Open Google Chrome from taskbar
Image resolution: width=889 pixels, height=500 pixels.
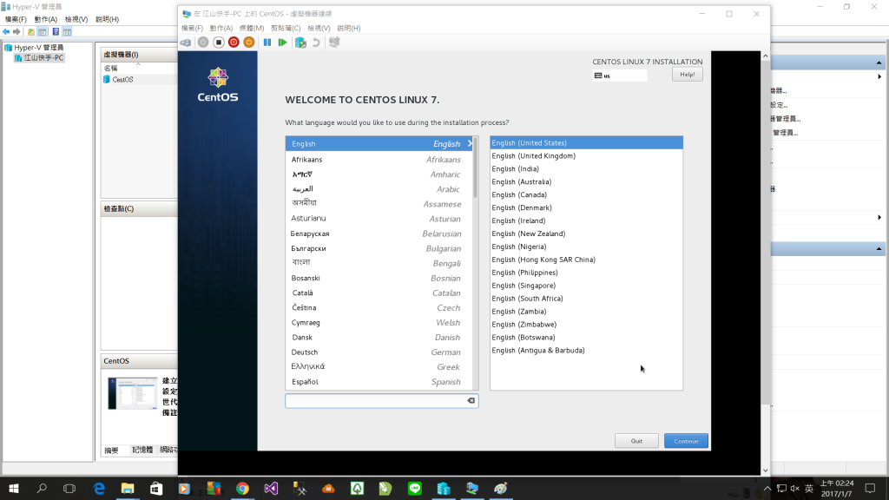[x=243, y=489]
